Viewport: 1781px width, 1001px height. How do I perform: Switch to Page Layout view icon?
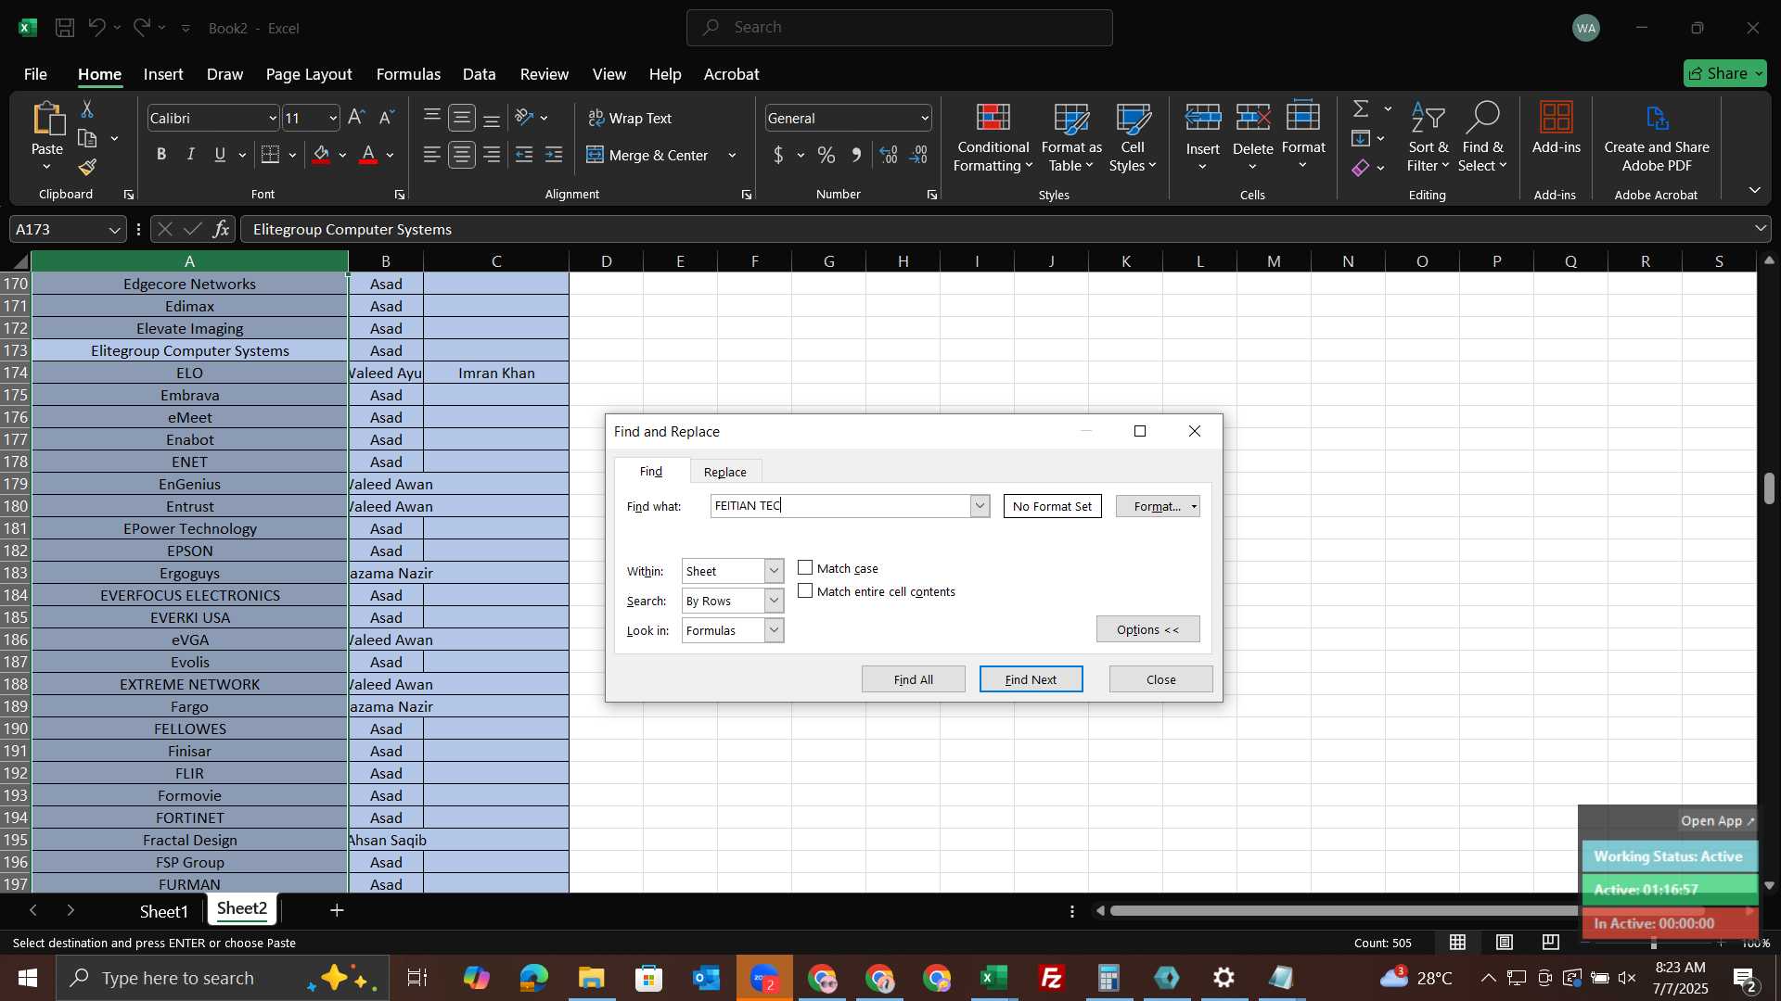1504,943
